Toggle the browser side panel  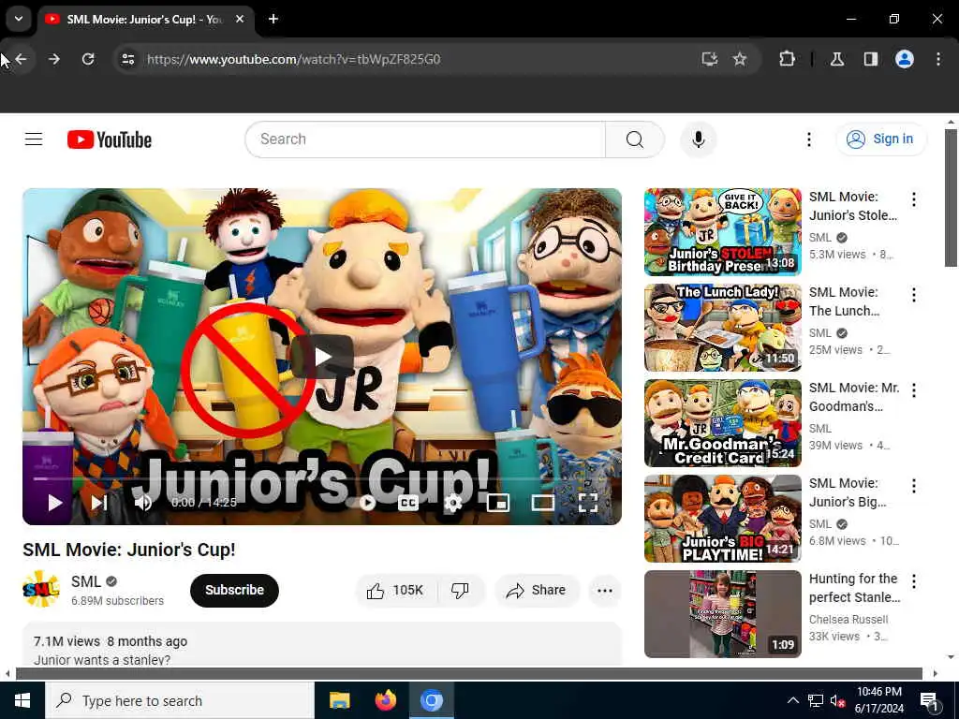tap(871, 59)
